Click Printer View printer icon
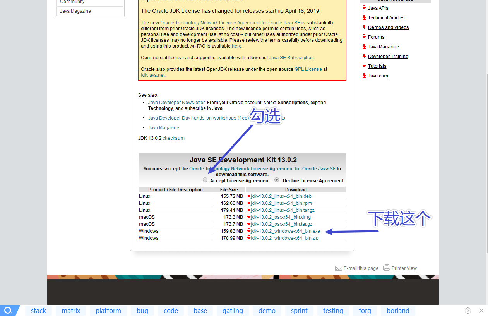 tap(387, 268)
